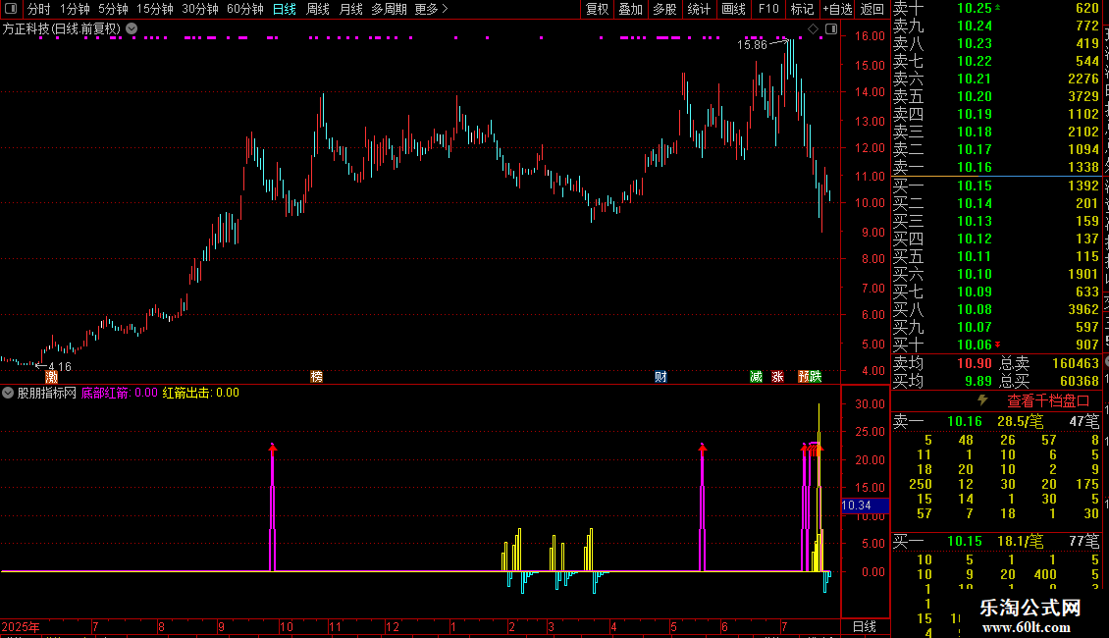
Task: Click the 涨 event marker icon
Action: 777,376
